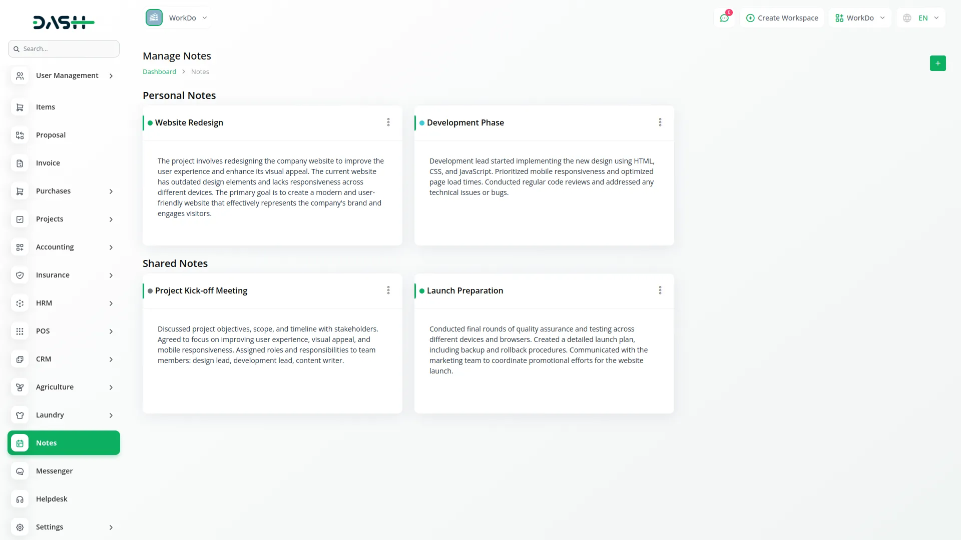The width and height of the screenshot is (961, 540).
Task: Select Items in the sidebar
Action: coord(46,107)
